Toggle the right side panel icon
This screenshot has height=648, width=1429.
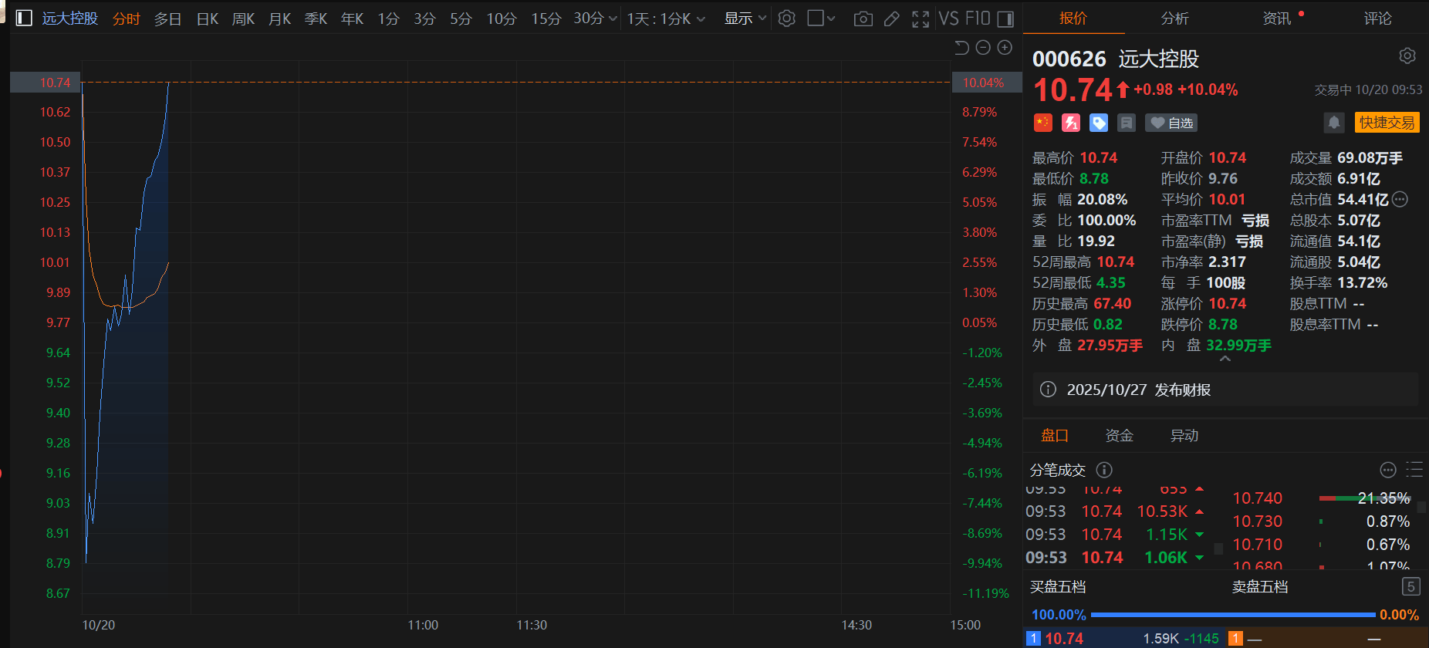[x=1005, y=19]
